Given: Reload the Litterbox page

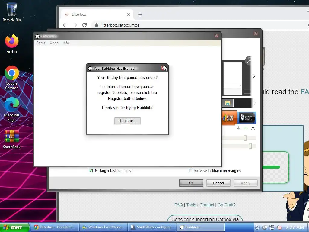Looking at the screenshot, I should 84,25.
